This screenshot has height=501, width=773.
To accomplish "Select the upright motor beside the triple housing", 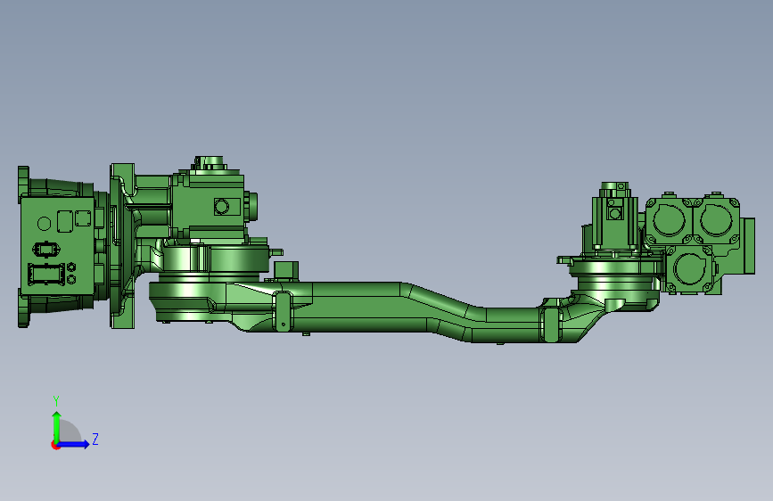I will click(x=614, y=219).
